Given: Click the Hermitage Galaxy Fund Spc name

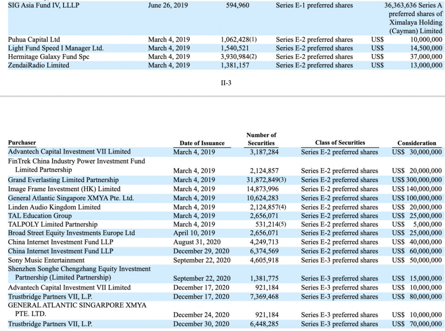Looking at the screenshot, I should (49, 57).
